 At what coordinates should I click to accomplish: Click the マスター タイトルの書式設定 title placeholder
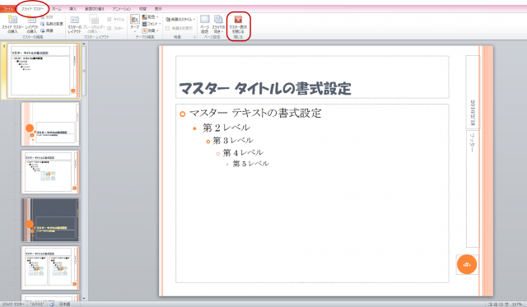click(312, 77)
